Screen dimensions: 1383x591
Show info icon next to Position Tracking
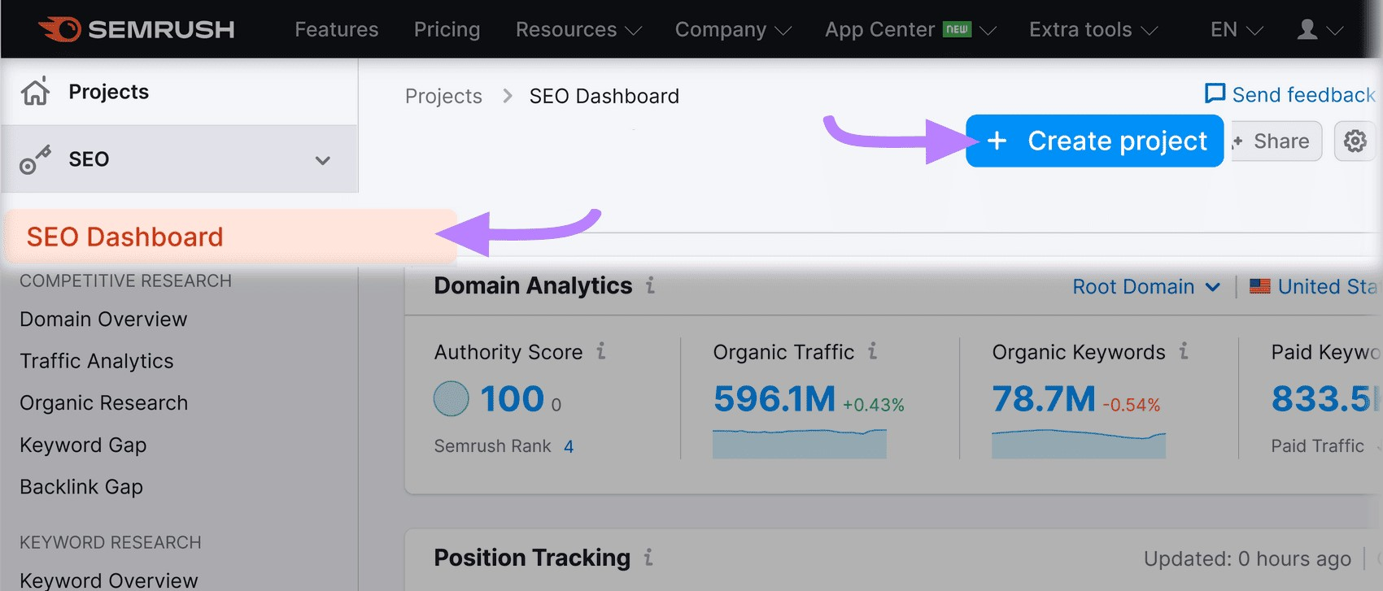[648, 557]
